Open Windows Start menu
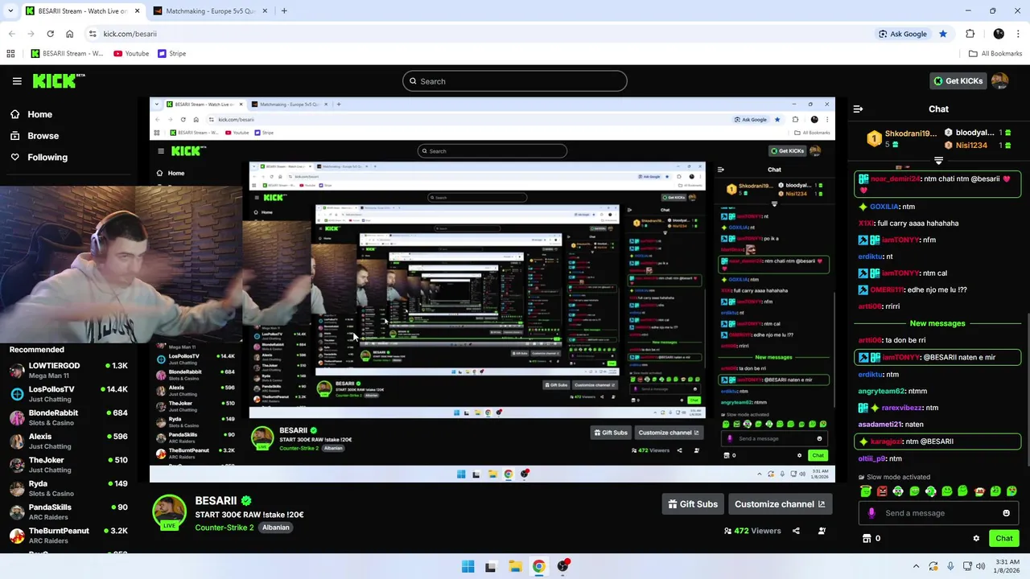This screenshot has height=579, width=1030. [468, 566]
